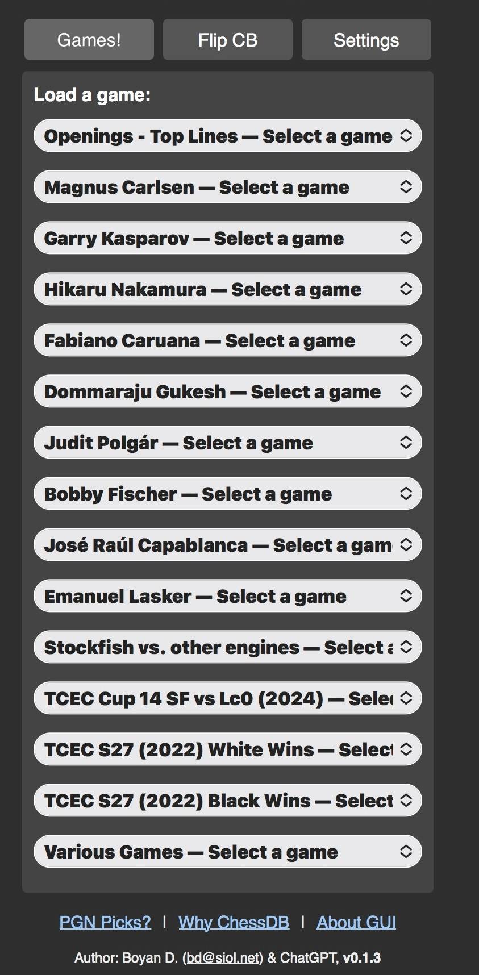479x975 pixels.
Task: Open Stockfish vs. other engines dropdown
Action: point(227,647)
